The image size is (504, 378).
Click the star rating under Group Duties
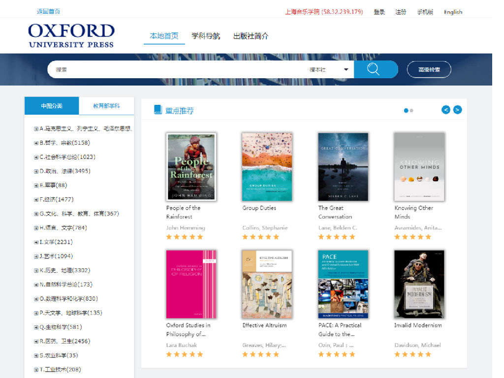point(261,237)
